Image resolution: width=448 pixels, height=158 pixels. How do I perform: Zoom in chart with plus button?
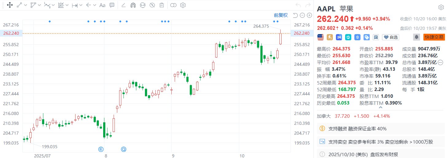[x=309, y=15]
